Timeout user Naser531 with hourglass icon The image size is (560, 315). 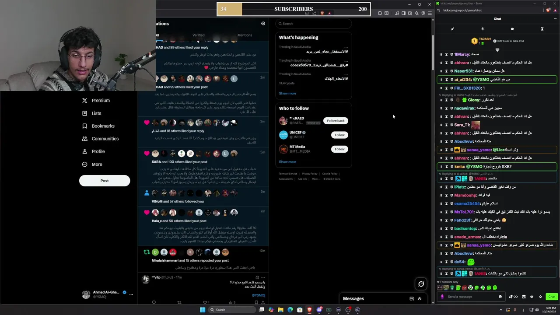click(x=446, y=71)
